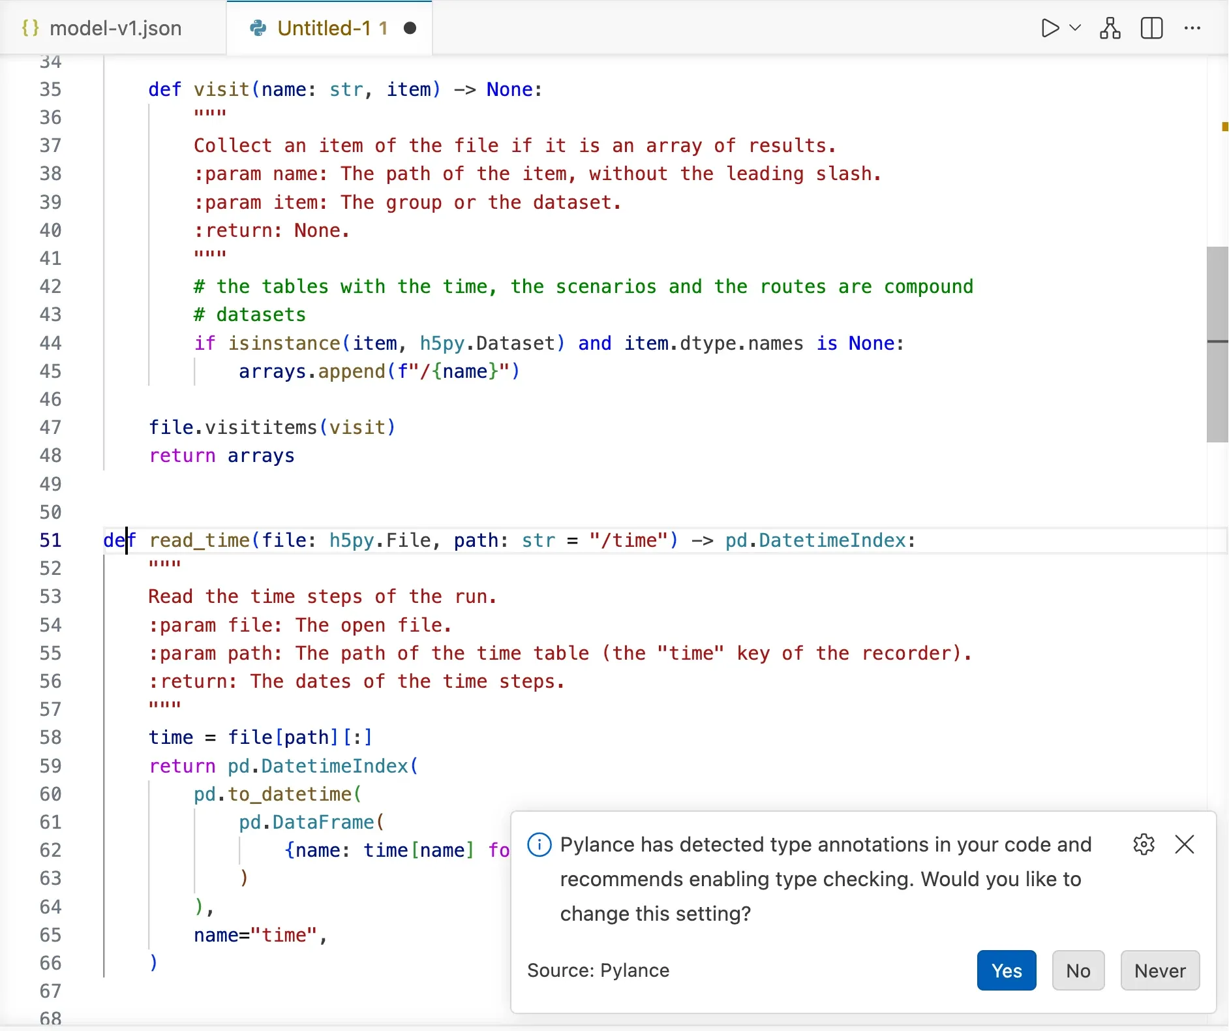Dismiss the Pylance notification with X
1229x1031 pixels.
coord(1185,844)
